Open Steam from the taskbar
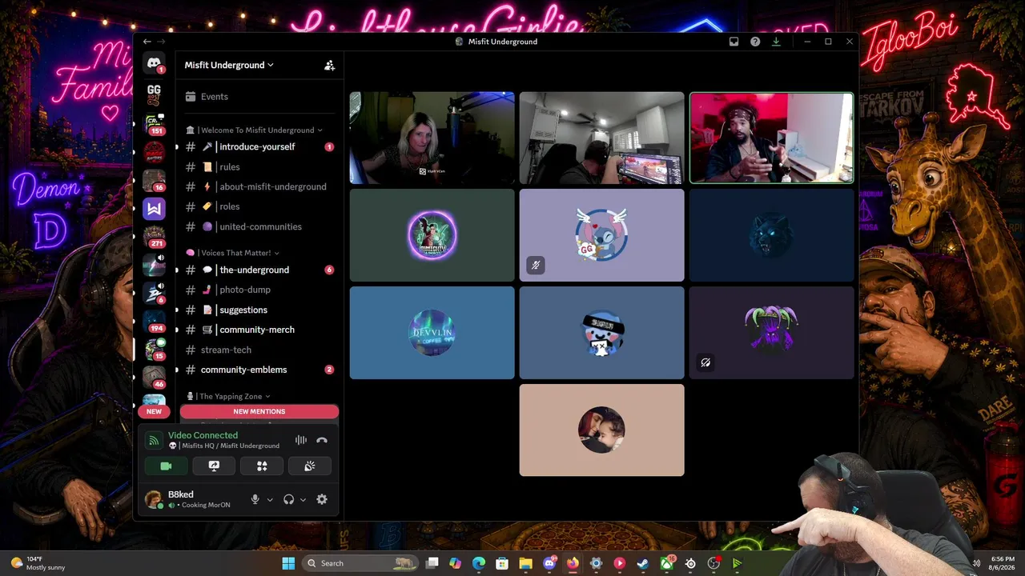The image size is (1025, 576). pos(642,563)
